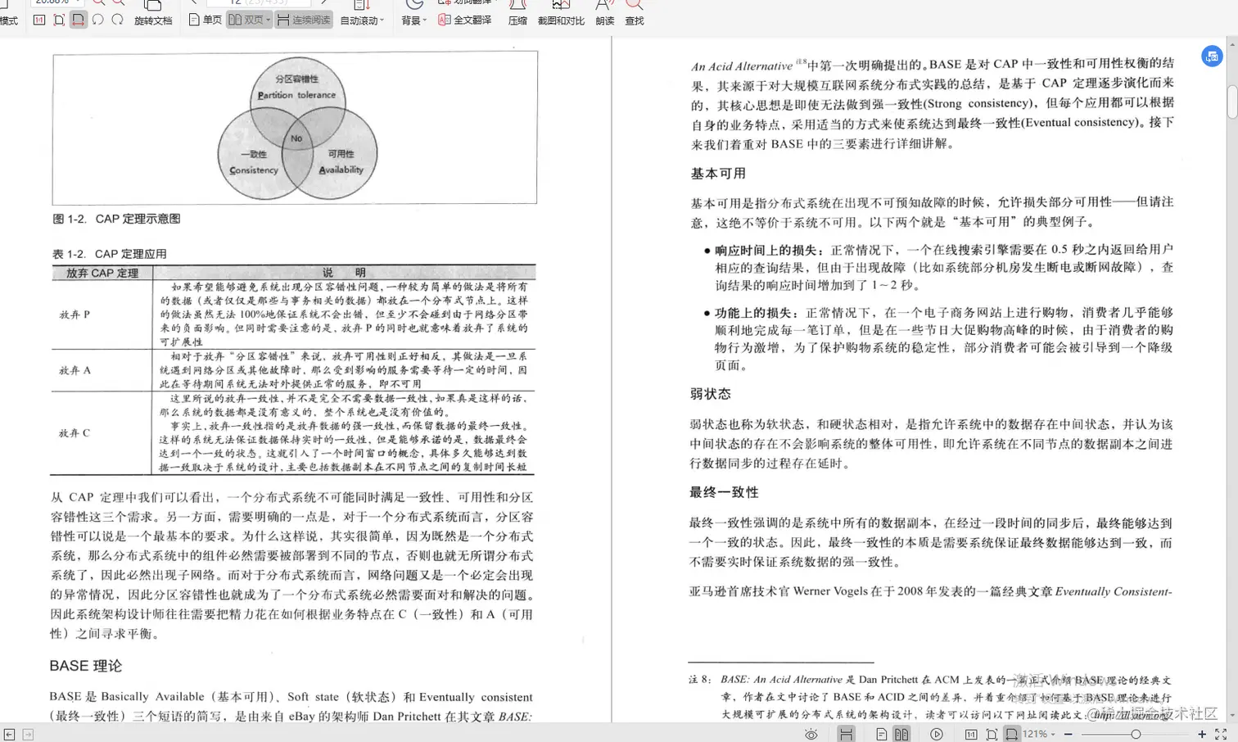Click table cell '放弃 C'
Viewport: 1238px width, 742px height.
pyautogui.click(x=75, y=432)
